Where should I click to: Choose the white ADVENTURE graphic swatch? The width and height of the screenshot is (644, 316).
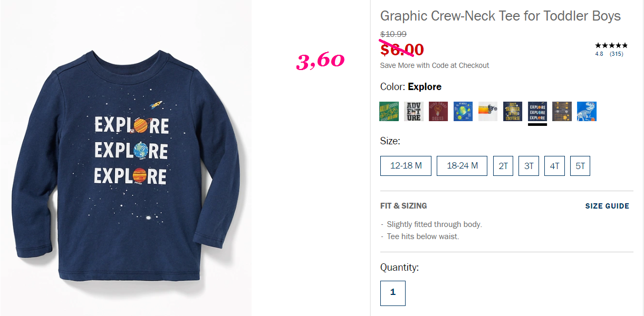(x=414, y=111)
